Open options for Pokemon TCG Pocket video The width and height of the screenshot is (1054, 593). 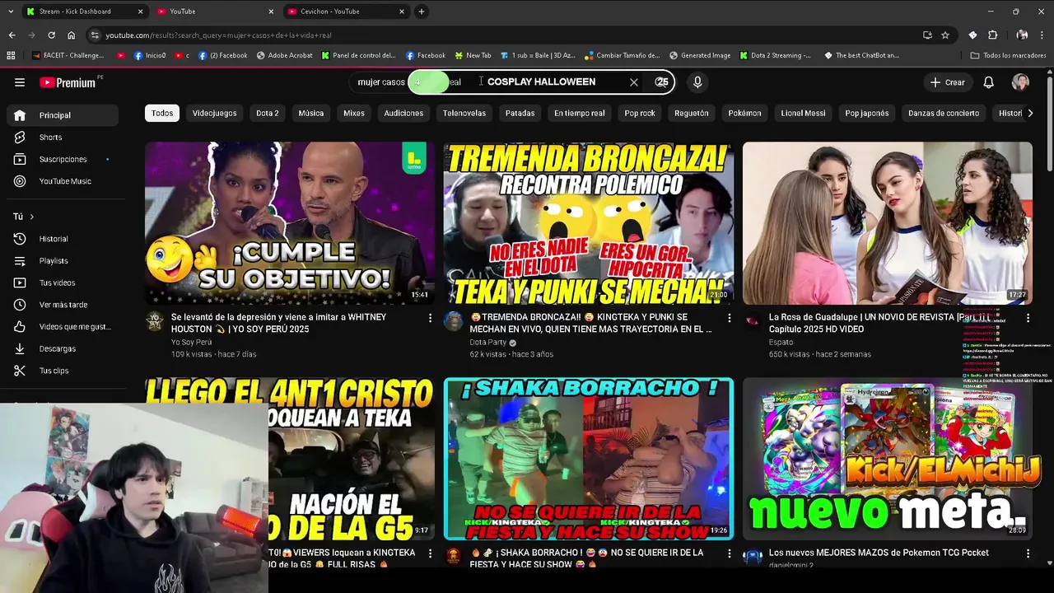point(1028,553)
